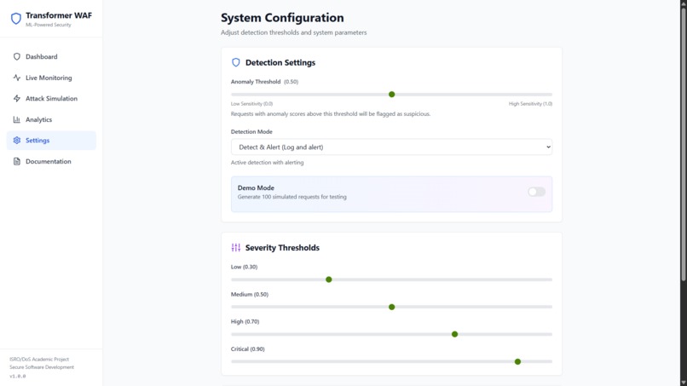Click 'ISRO/DoS Academic Project' footer text
The image size is (687, 386).
pos(39,360)
